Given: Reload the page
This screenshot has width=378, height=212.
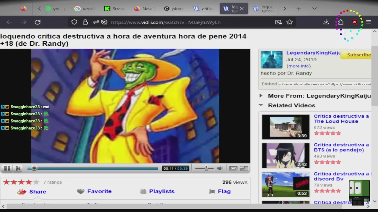Looking at the screenshot, I should pyautogui.click(x=38, y=22).
